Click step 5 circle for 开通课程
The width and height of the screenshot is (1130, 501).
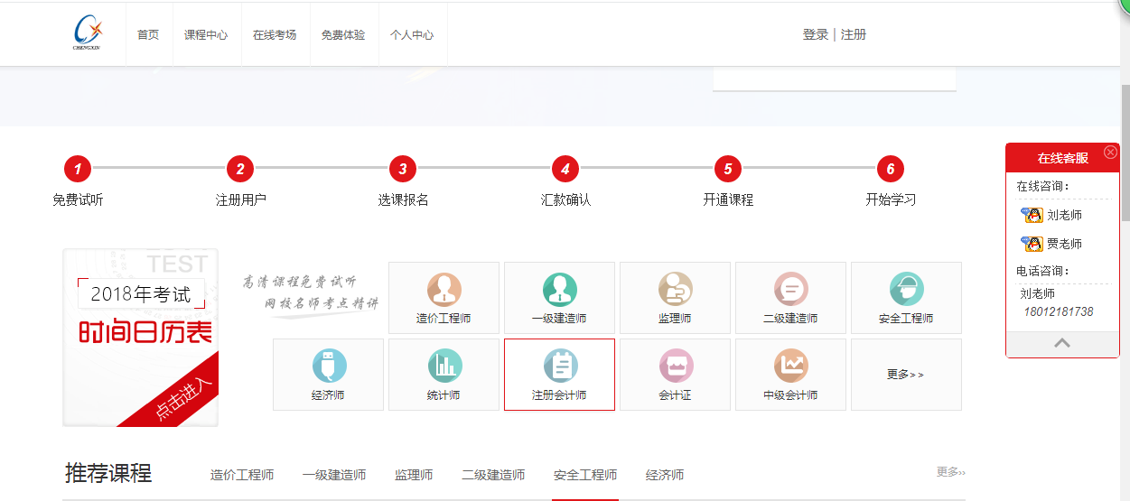click(x=728, y=169)
